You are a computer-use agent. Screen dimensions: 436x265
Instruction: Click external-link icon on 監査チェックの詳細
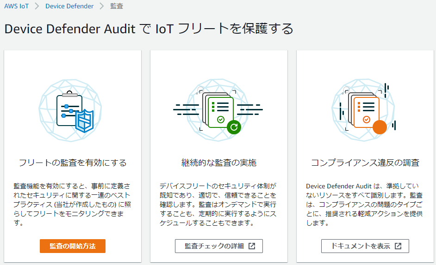pyautogui.click(x=252, y=246)
